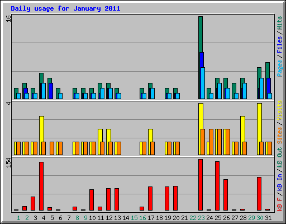Click day label '1' on the x-axis
Image resolution: width=286 pixels, height=224 pixels.
point(18,218)
